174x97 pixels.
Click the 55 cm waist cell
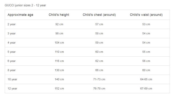pos(146,52)
